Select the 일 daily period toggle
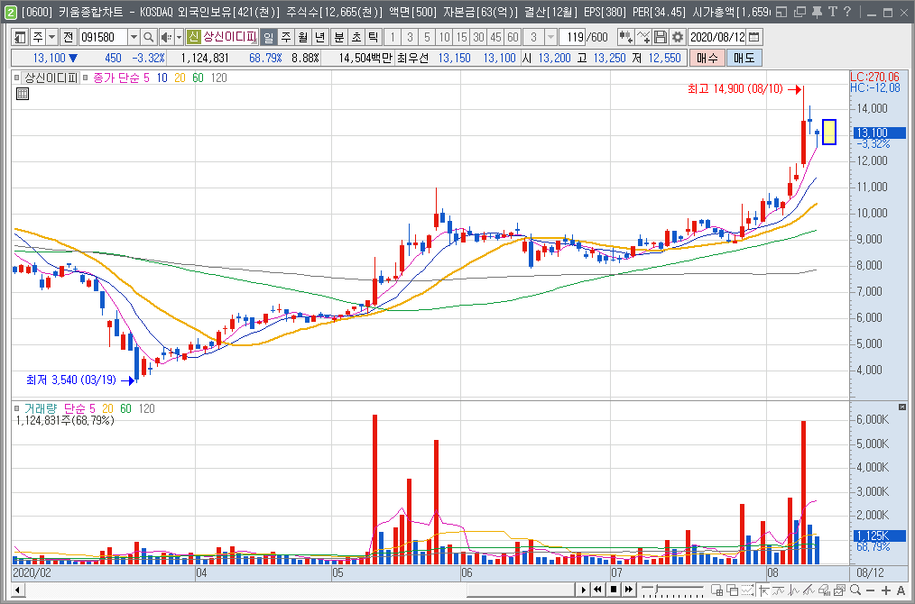The height and width of the screenshot is (604, 915). [x=268, y=37]
